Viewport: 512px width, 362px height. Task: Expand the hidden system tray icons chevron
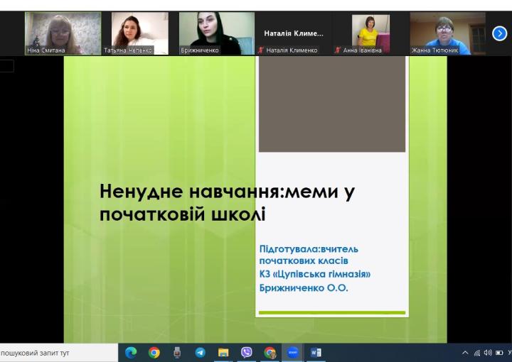466,352
